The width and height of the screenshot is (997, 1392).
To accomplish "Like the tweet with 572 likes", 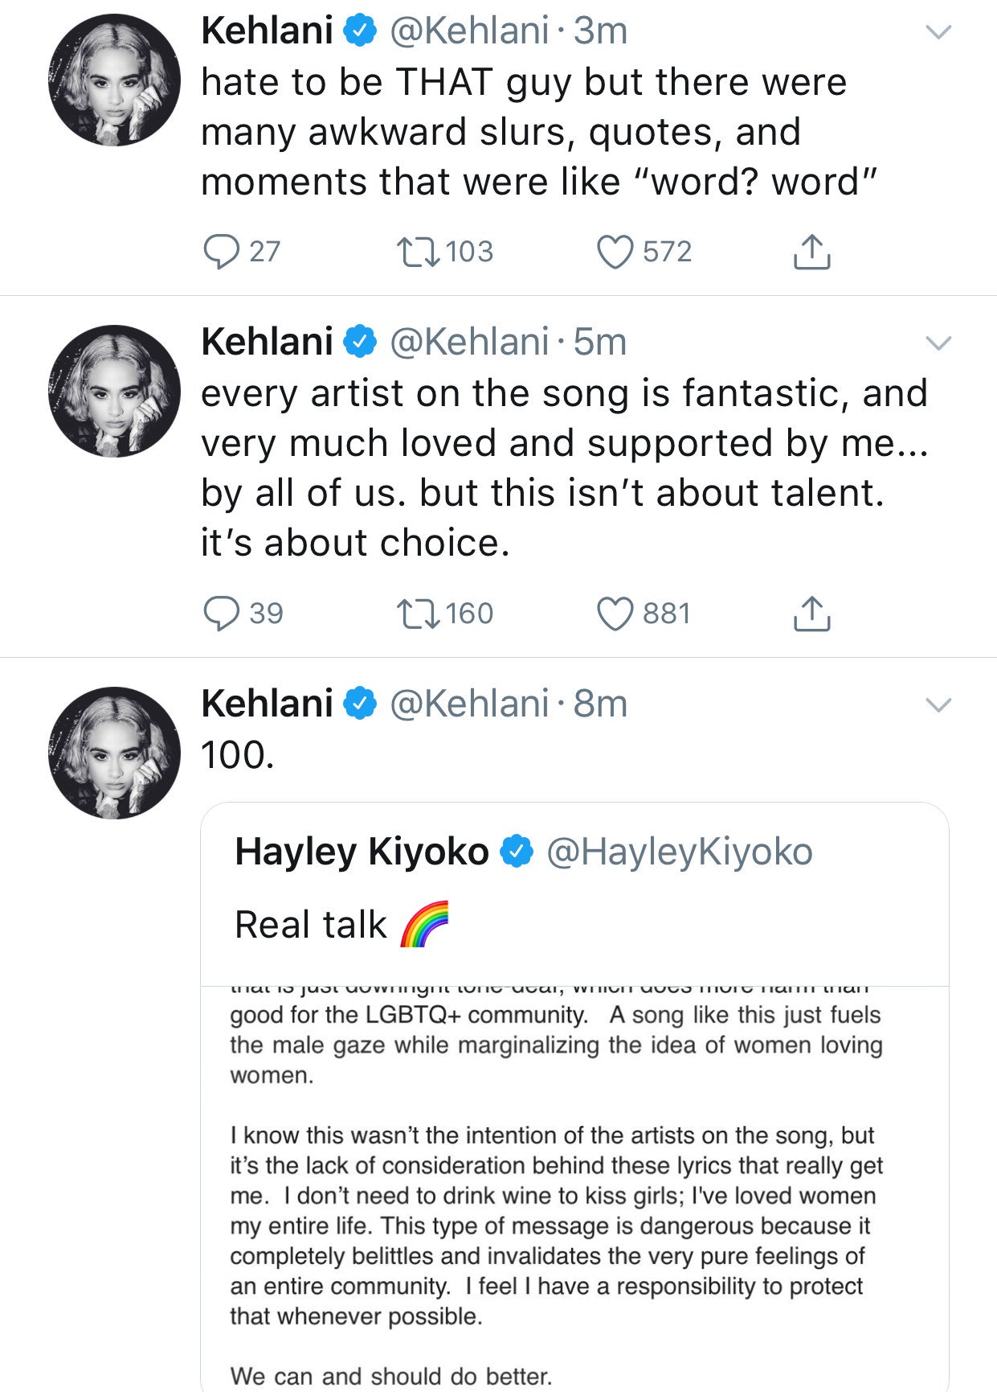I will 615,252.
